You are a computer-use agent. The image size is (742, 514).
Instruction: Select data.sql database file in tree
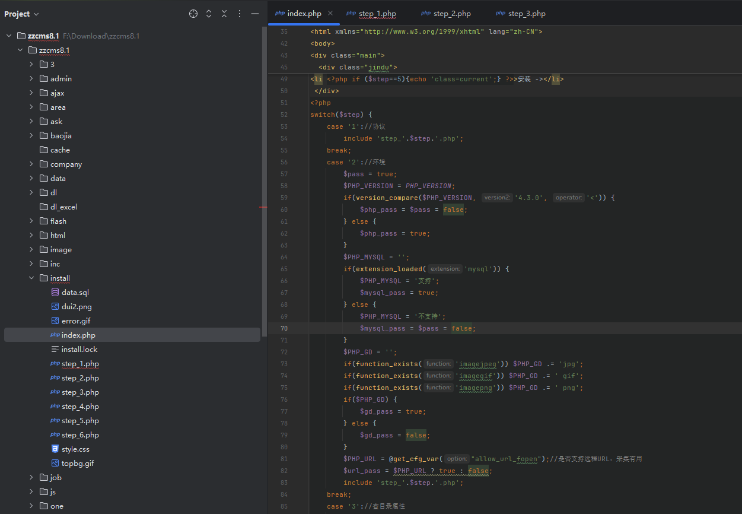click(x=75, y=293)
